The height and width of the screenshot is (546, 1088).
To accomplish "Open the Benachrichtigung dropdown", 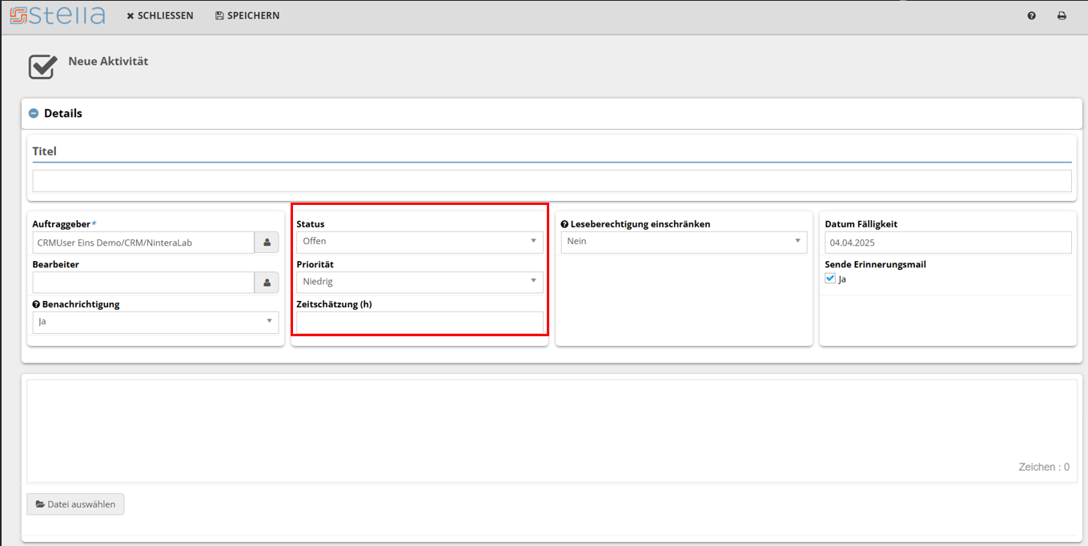I will pos(155,322).
